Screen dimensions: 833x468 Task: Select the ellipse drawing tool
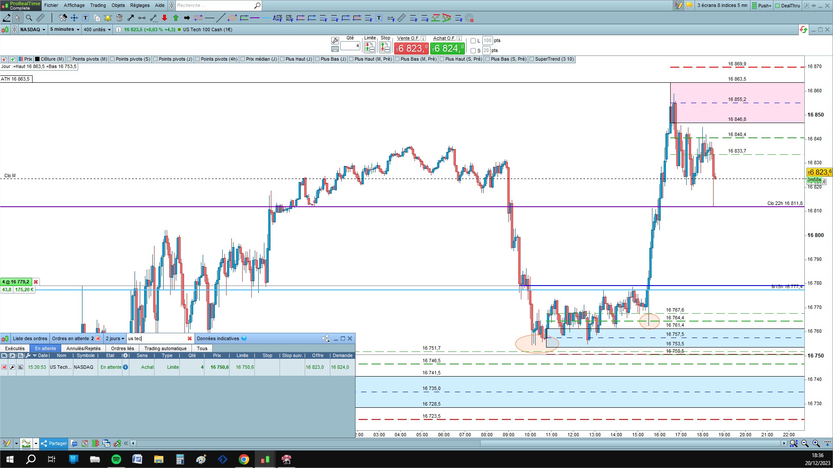[232, 18]
